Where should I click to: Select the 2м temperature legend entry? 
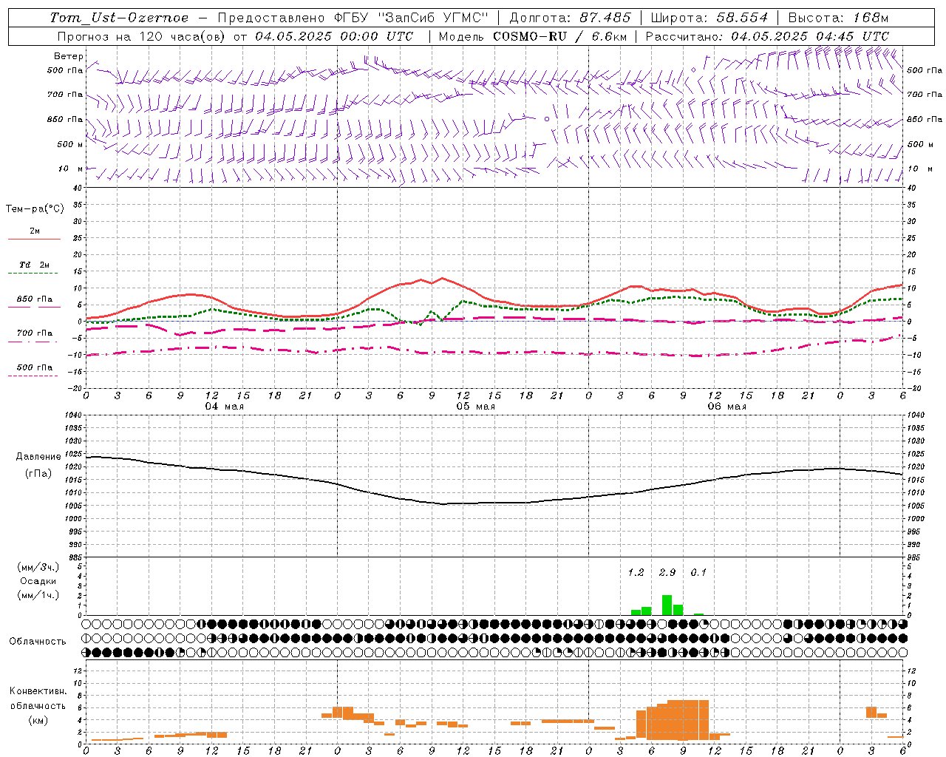pyautogui.click(x=35, y=231)
